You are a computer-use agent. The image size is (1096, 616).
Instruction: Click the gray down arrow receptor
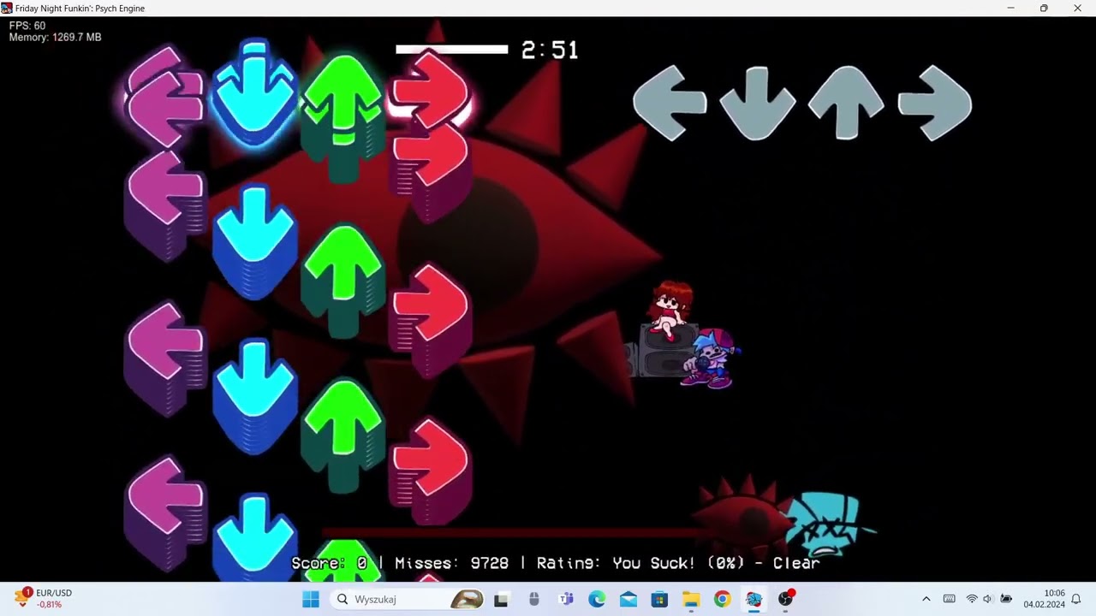coord(758,104)
